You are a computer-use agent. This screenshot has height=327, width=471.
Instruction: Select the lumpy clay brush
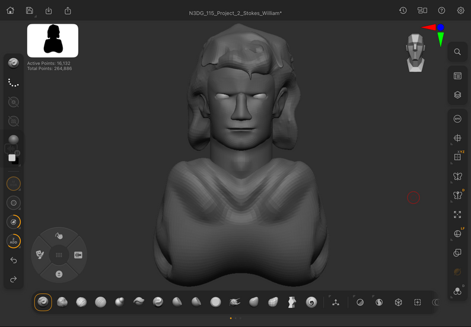[62, 302]
